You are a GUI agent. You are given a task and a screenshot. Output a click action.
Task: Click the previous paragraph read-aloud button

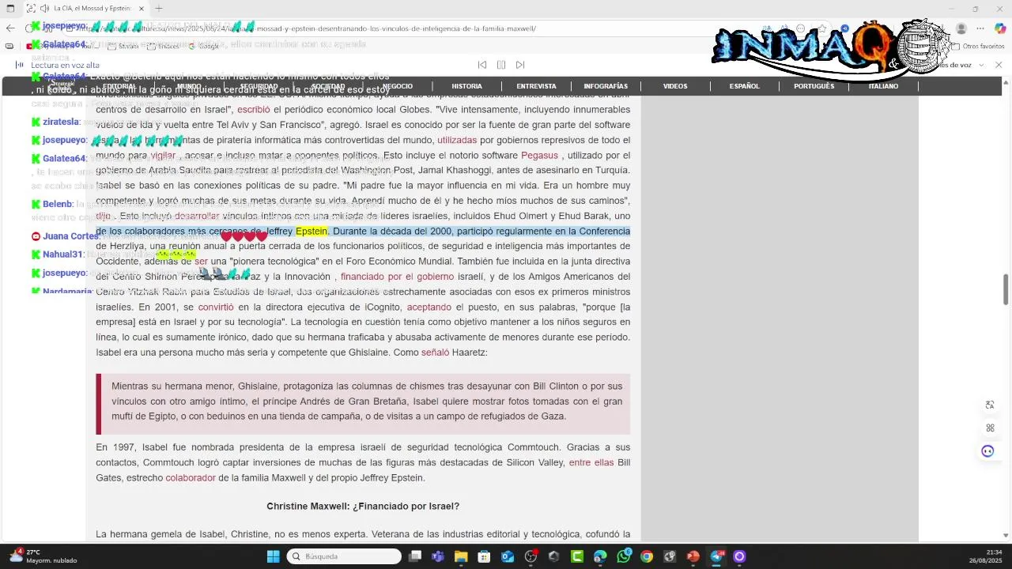481,65
